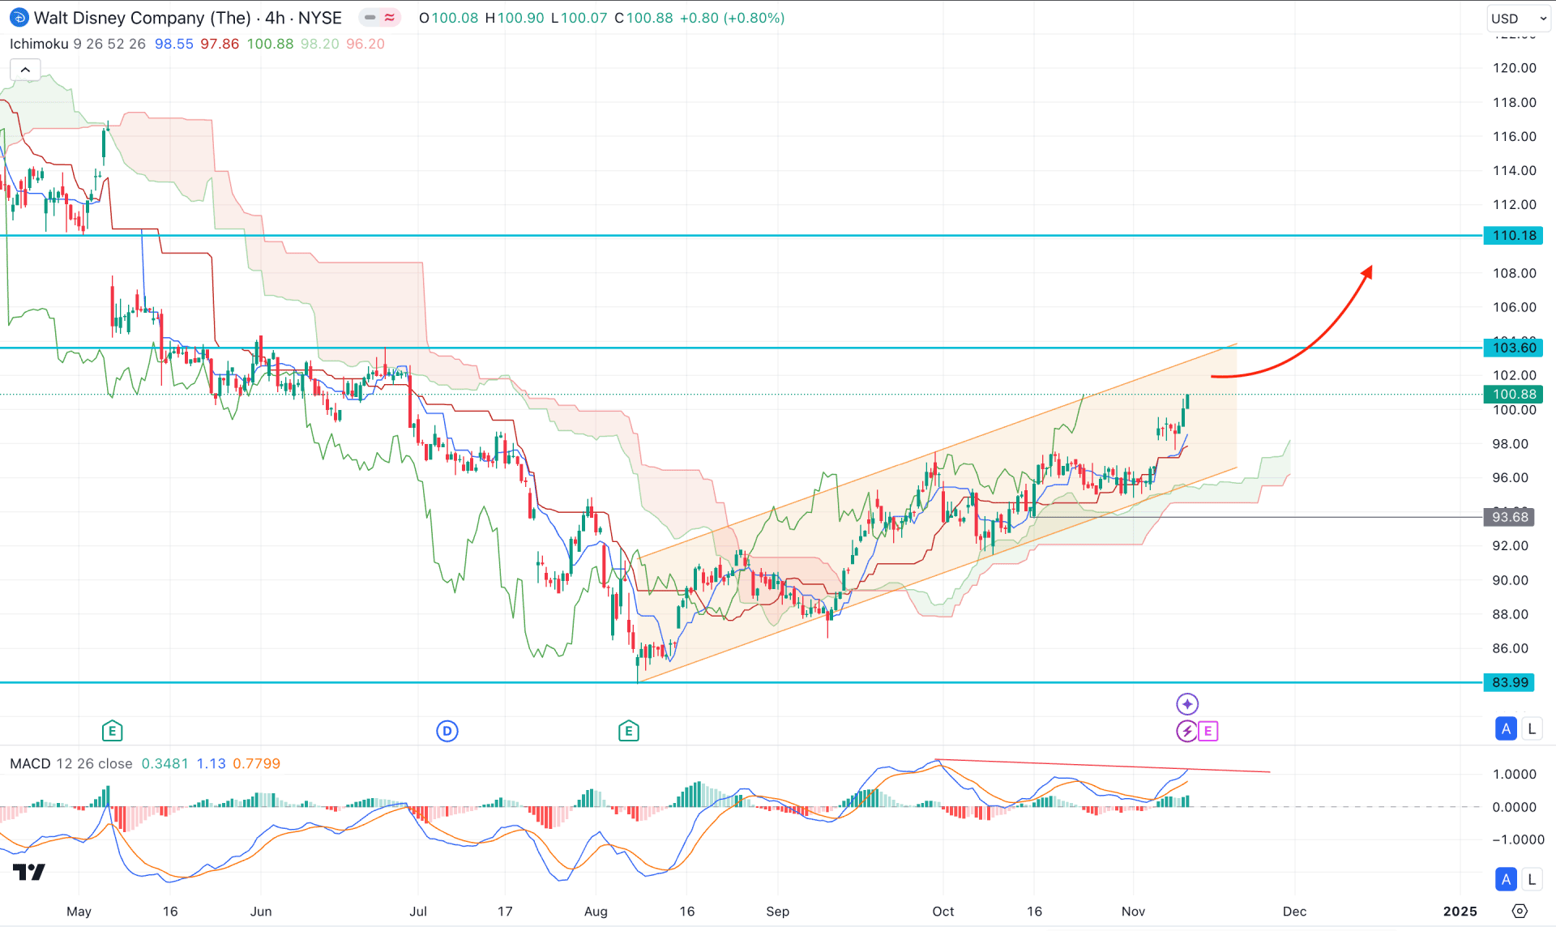The width and height of the screenshot is (1556, 931).
Task: Click the 110.18 horizontal line price label
Action: point(1514,236)
